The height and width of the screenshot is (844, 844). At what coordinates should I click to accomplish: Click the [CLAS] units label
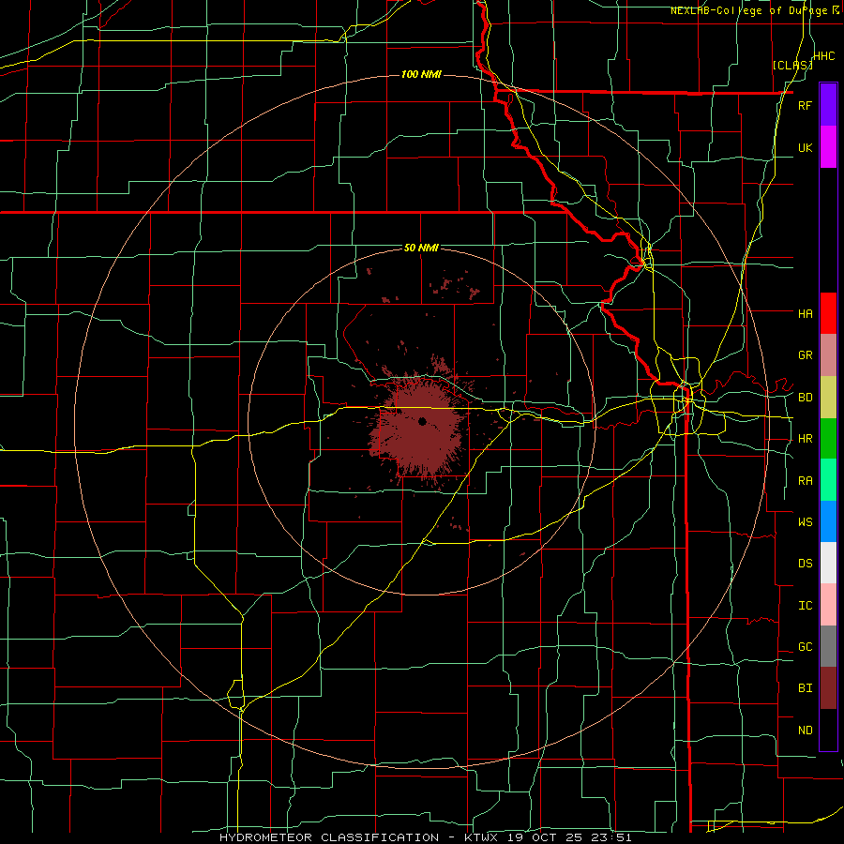tap(792, 66)
